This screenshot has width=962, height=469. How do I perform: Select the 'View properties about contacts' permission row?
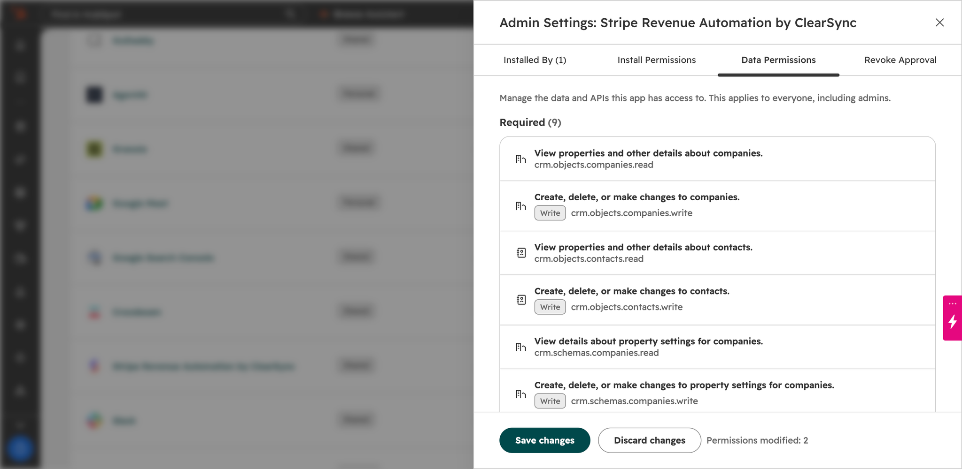[717, 253]
